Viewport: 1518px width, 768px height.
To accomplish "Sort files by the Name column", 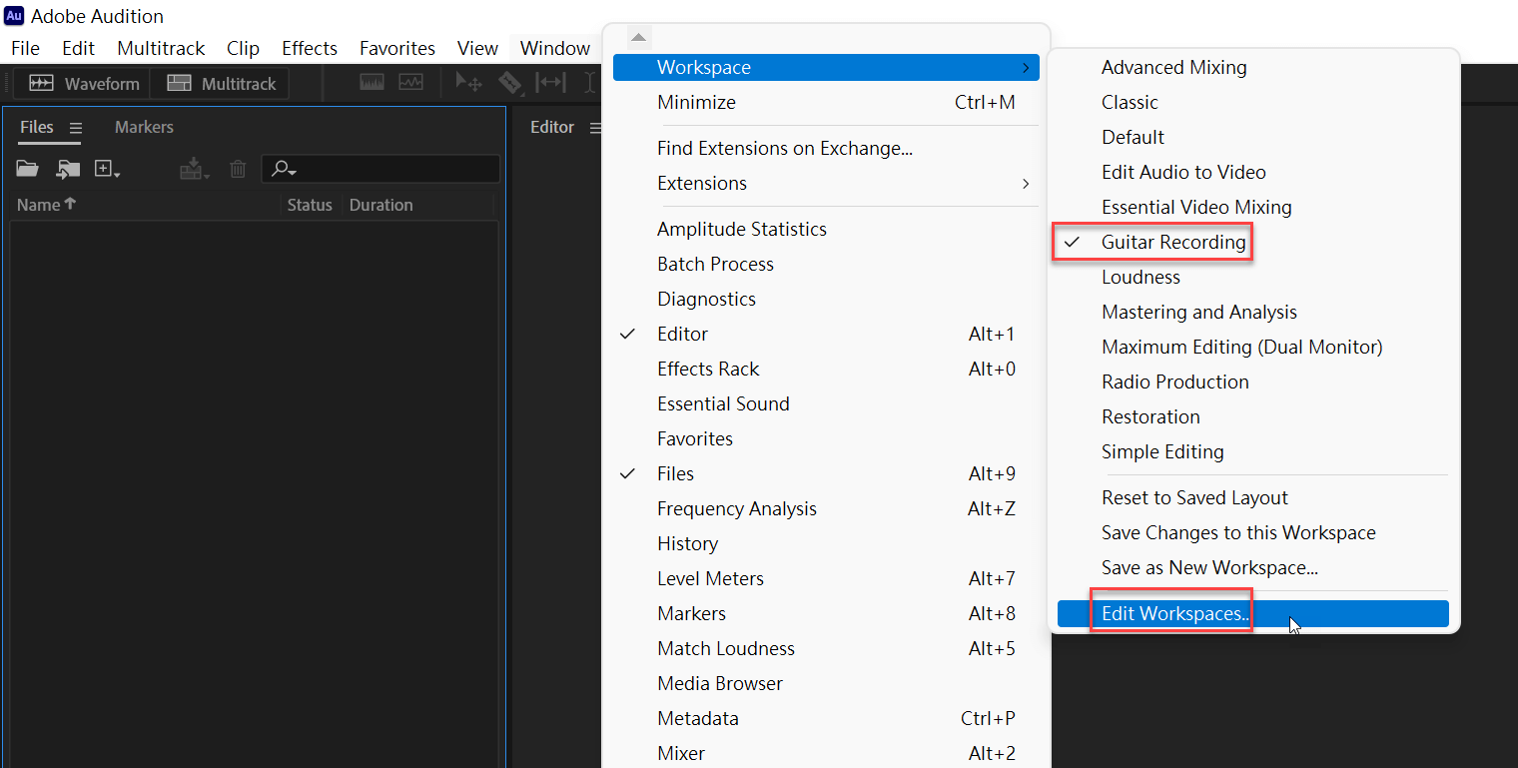I will tap(47, 205).
